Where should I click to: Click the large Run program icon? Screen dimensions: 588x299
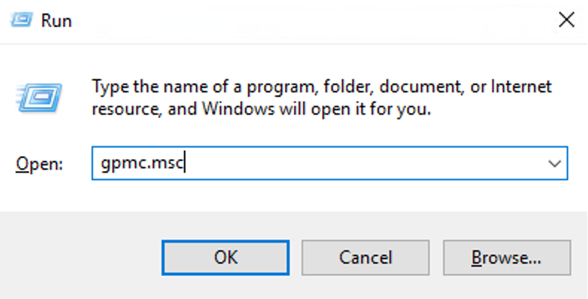[x=39, y=98]
